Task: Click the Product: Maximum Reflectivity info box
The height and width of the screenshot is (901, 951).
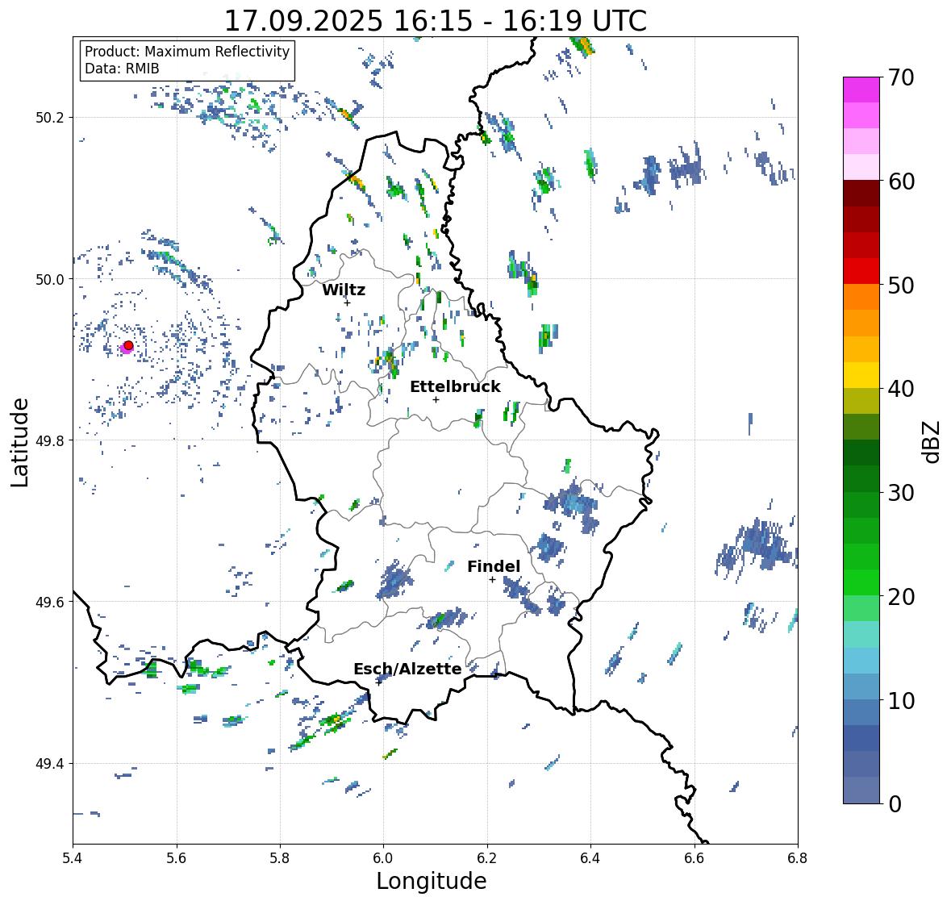Action: (x=187, y=60)
